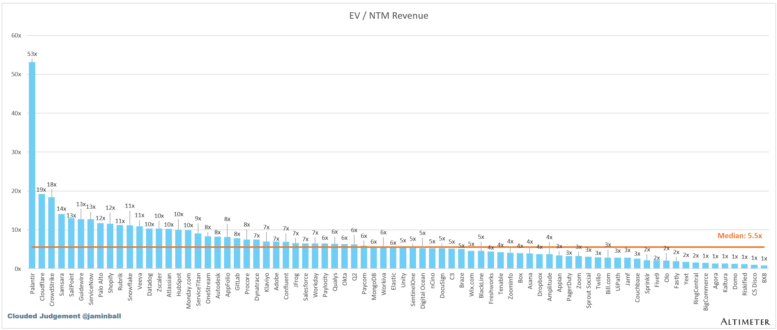777x330 pixels.
Task: Click the Altimeter logo
Action: pyautogui.click(x=745, y=322)
